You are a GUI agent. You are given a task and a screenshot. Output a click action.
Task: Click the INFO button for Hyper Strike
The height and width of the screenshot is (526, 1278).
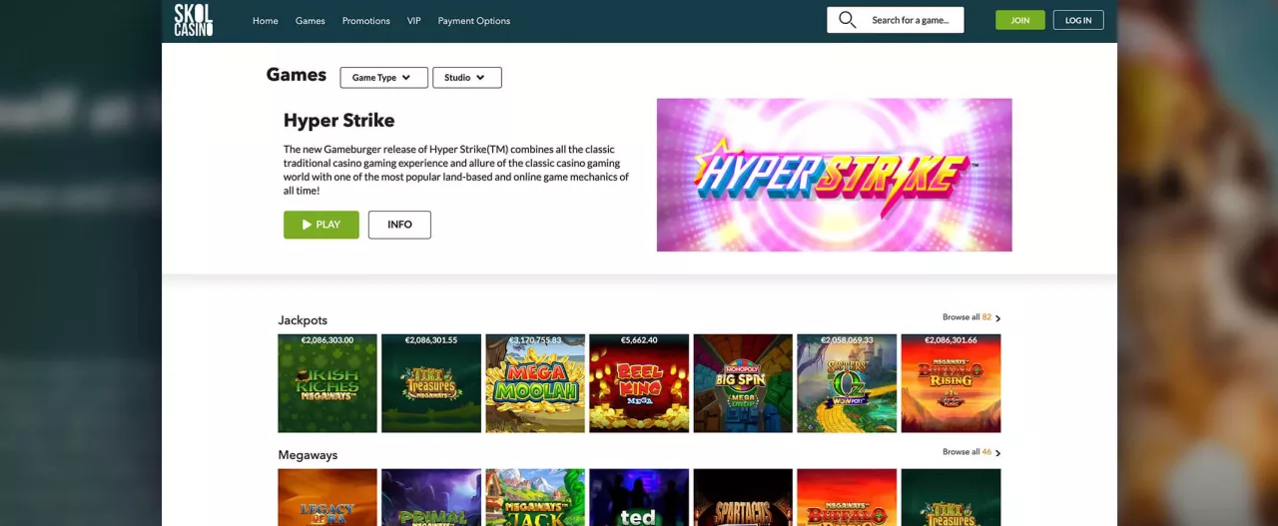click(x=399, y=225)
